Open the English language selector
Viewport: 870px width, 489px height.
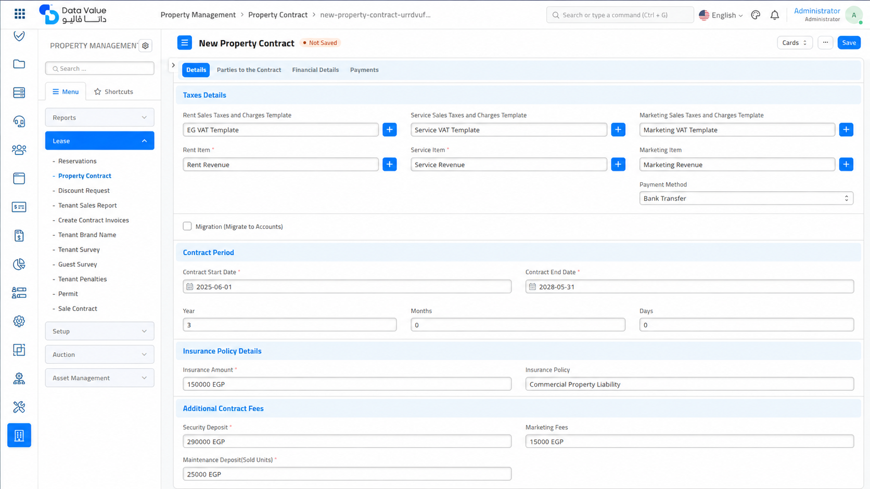pos(721,15)
